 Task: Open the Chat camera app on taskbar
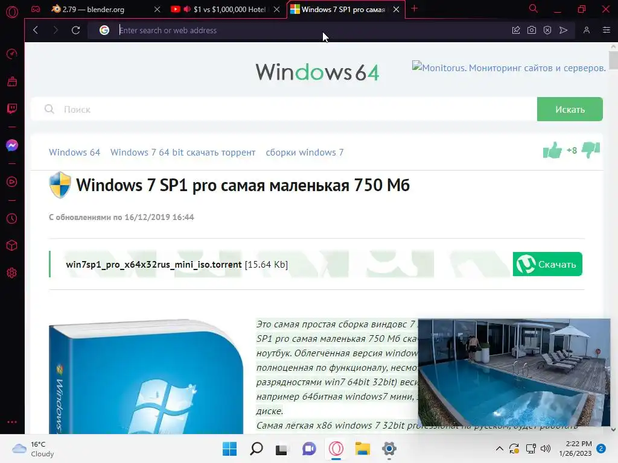tap(309, 449)
